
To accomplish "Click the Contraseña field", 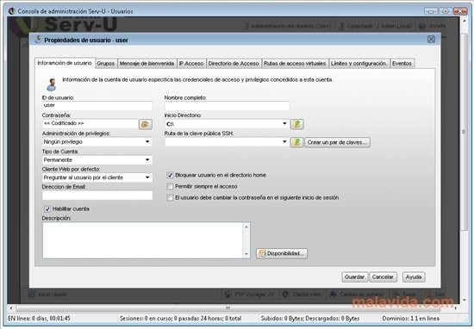I will coord(90,123).
